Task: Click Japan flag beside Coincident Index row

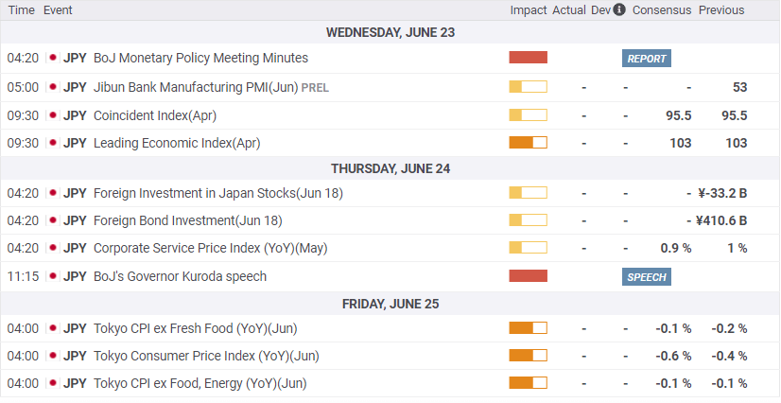Action: click(x=52, y=115)
